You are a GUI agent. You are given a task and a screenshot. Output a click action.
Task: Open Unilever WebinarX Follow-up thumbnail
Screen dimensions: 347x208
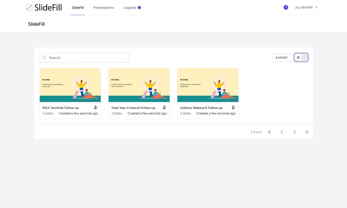coord(208,85)
